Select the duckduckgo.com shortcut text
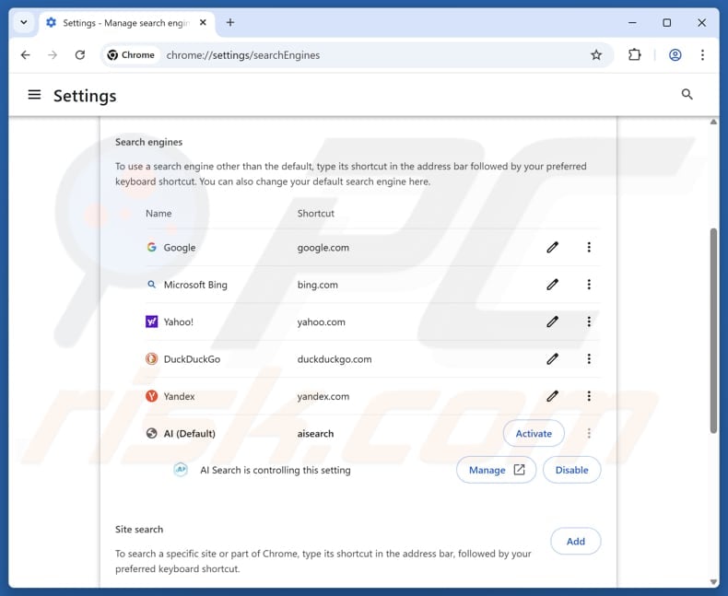The height and width of the screenshot is (596, 728). tap(335, 359)
